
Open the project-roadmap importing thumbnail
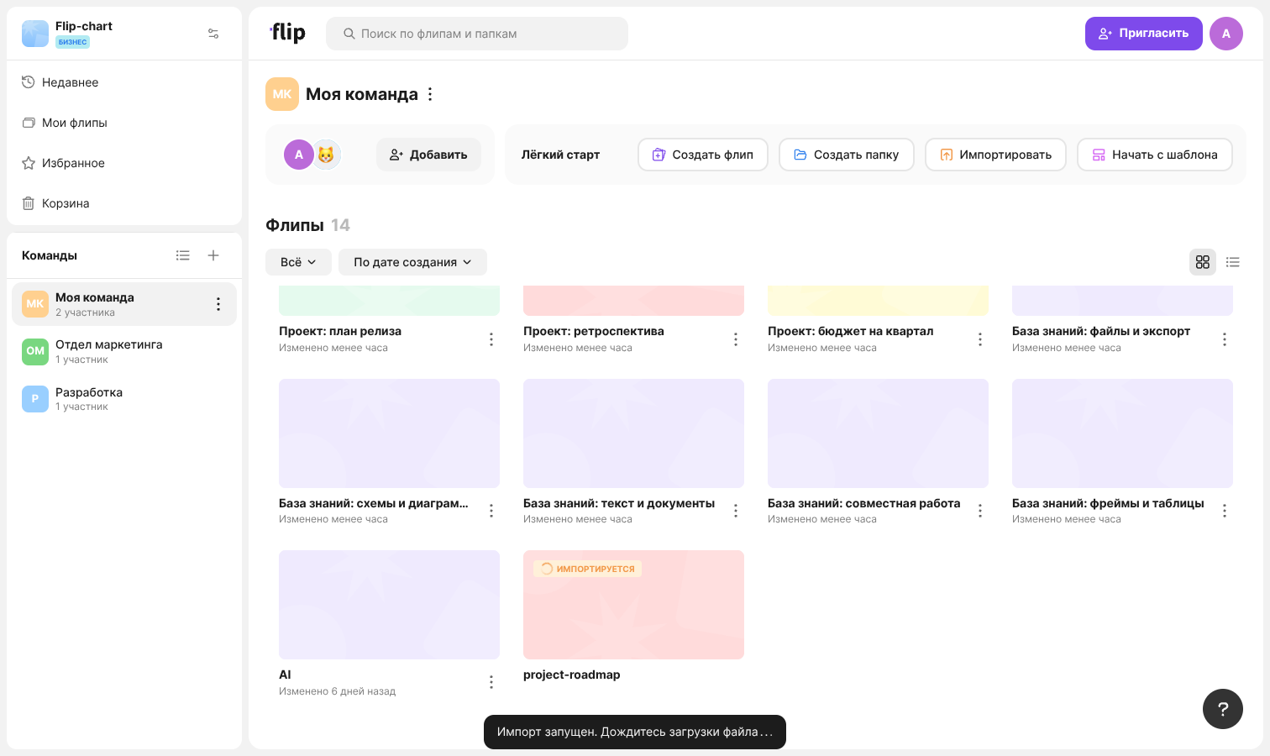(633, 605)
